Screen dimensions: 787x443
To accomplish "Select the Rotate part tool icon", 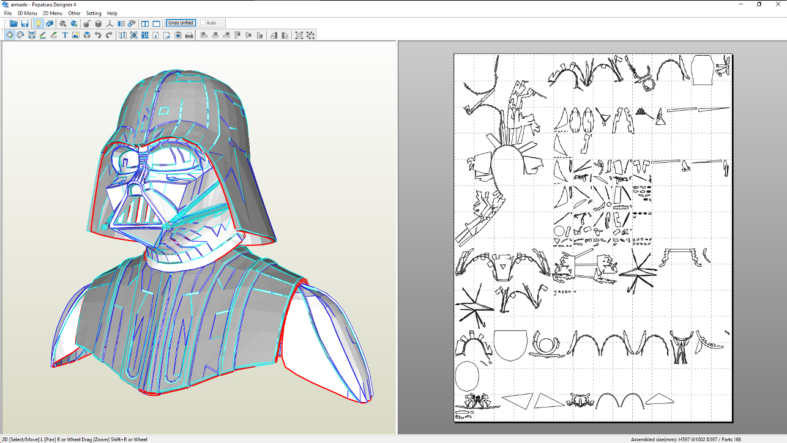I will (x=20, y=35).
